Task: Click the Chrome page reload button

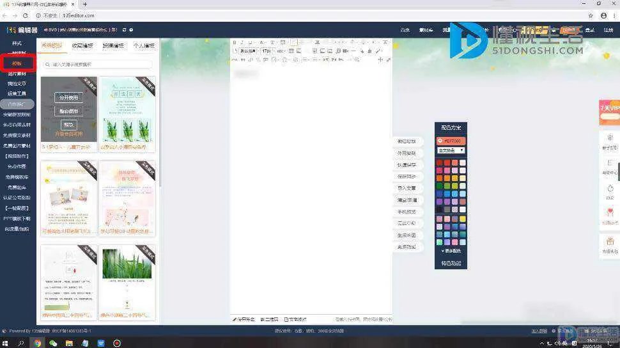Action: pos(25,15)
